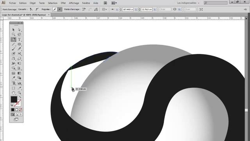This screenshot has width=250, height=141.
Task: Show handles for multiple selected anchor points
Action: 55,9
